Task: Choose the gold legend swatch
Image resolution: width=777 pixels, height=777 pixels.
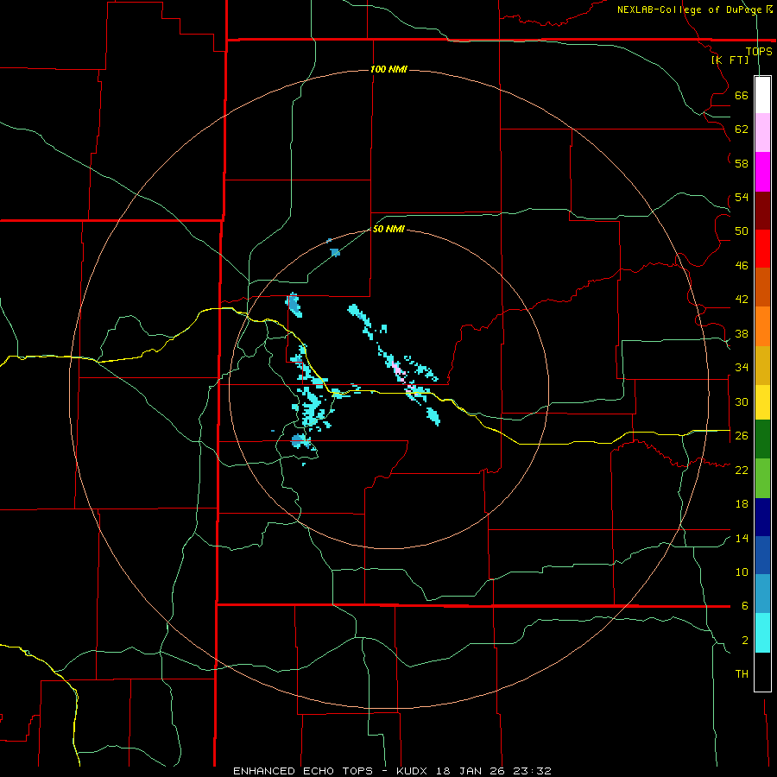Action: click(762, 365)
